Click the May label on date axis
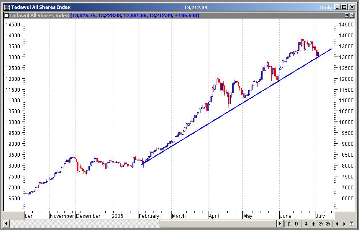Screen dimensions: 359x230 point(248,216)
